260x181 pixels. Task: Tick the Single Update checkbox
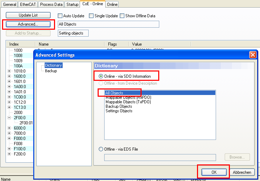[91, 16]
